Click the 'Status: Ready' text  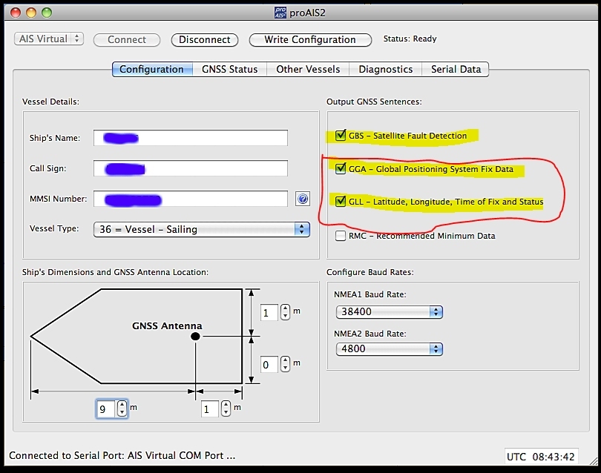410,39
